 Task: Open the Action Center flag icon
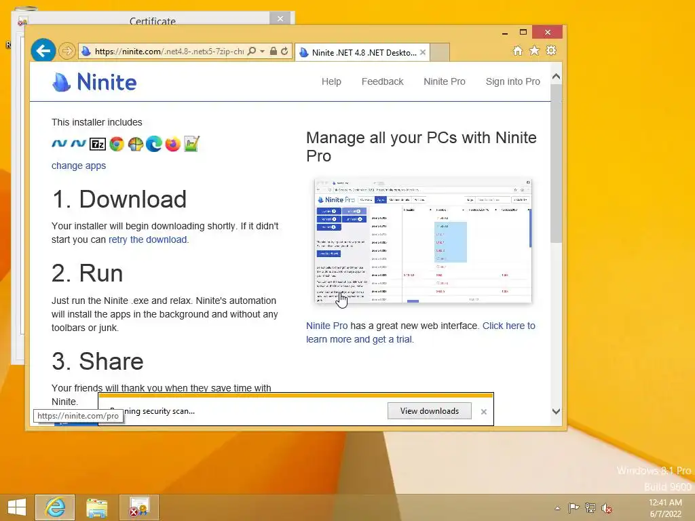574,508
